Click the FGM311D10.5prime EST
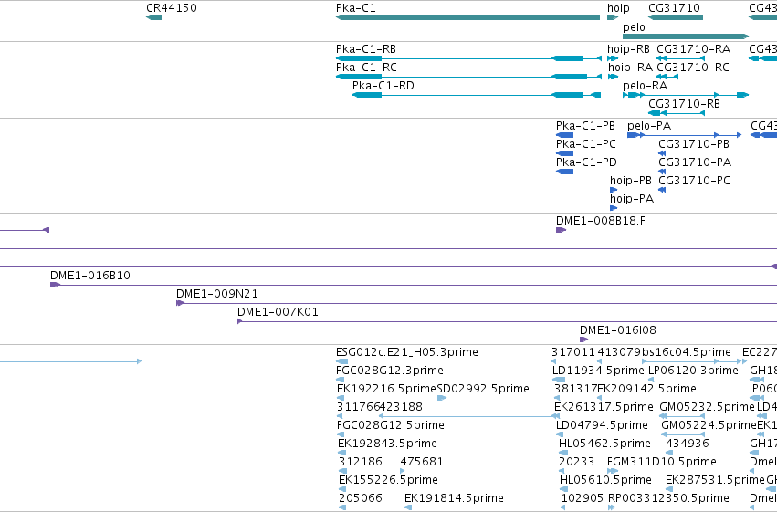 [613, 472]
